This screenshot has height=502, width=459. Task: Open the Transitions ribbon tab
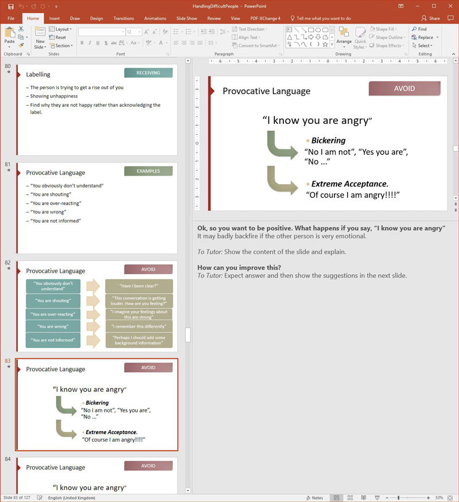pyautogui.click(x=123, y=18)
